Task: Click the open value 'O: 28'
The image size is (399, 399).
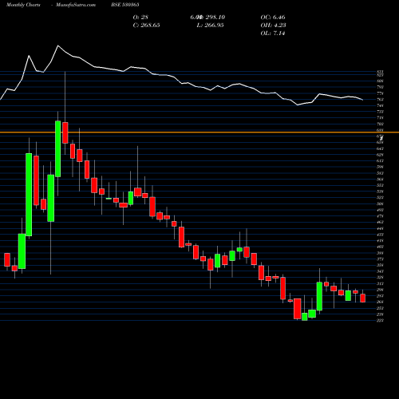Action: 140,18
